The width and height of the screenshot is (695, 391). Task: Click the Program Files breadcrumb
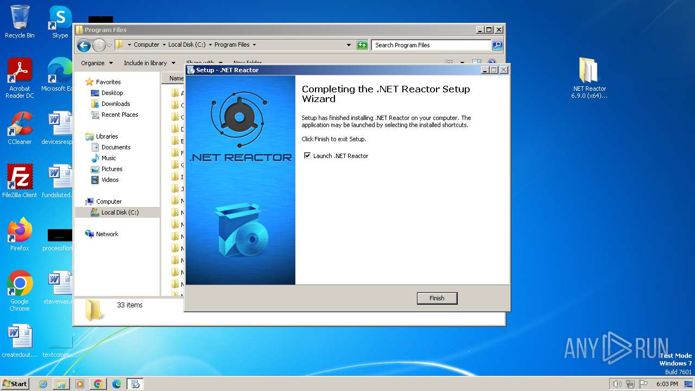pos(232,45)
